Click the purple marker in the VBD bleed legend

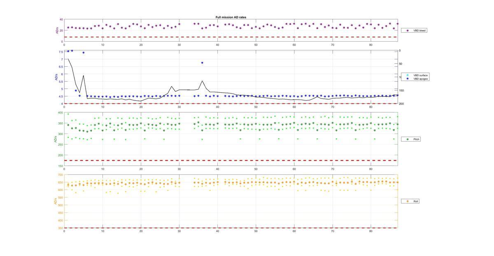point(408,30)
